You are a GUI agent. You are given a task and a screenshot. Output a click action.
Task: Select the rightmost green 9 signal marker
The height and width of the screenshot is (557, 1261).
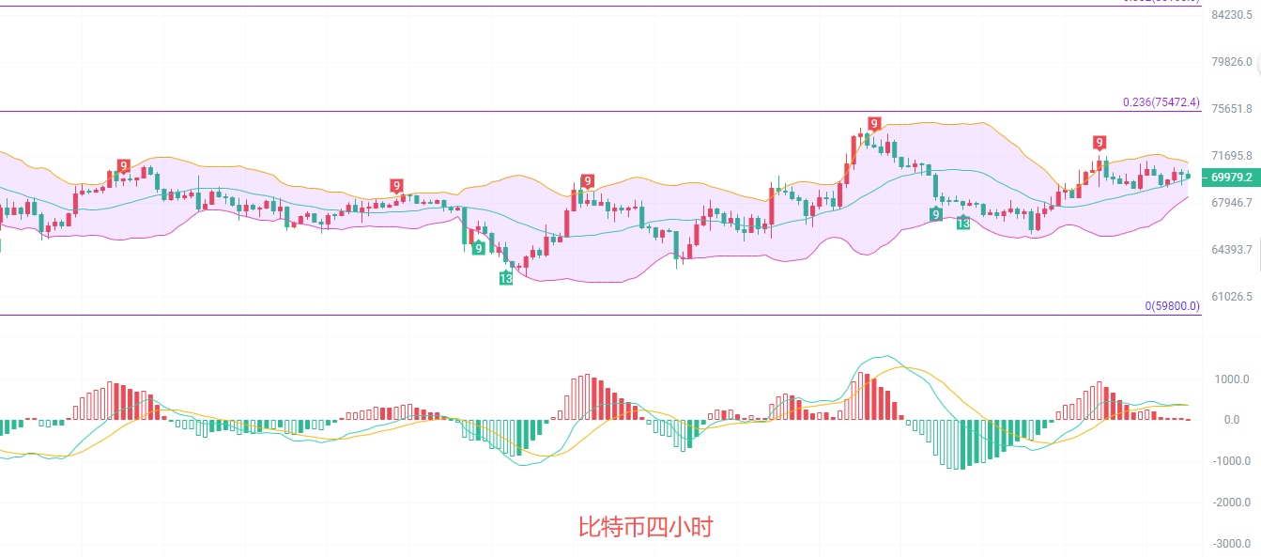(936, 214)
